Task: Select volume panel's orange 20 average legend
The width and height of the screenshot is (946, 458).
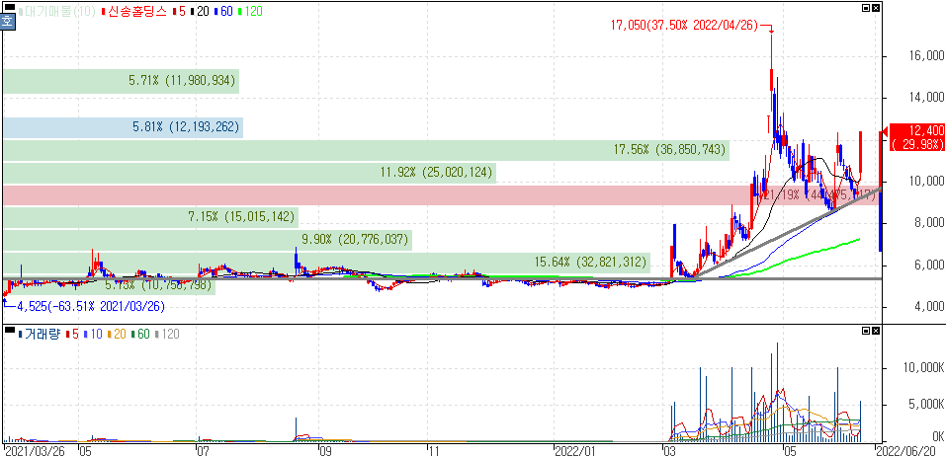Action: (x=117, y=334)
